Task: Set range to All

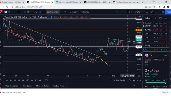Action: [40, 80]
